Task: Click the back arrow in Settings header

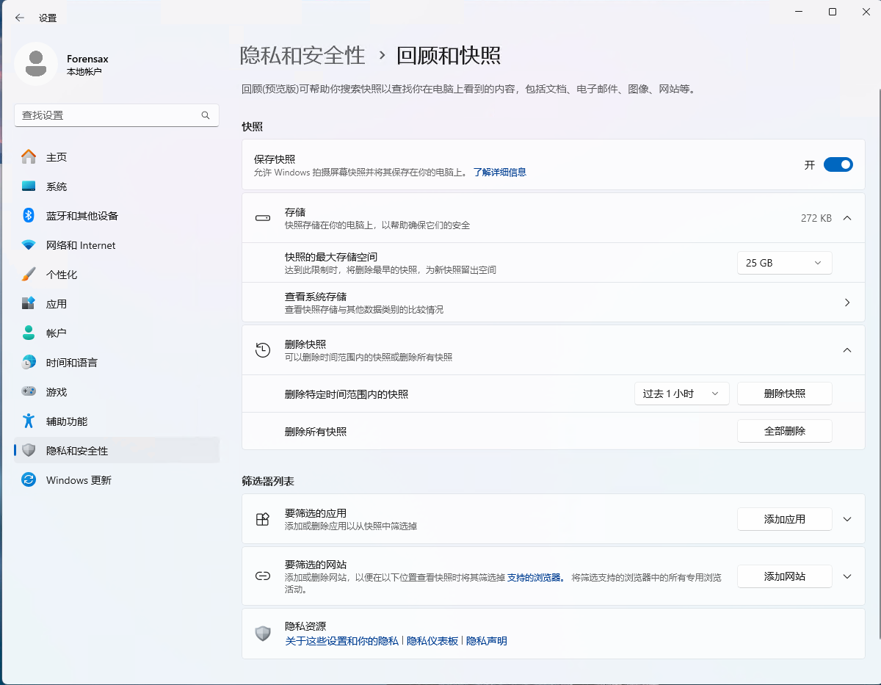Action: tap(19, 18)
